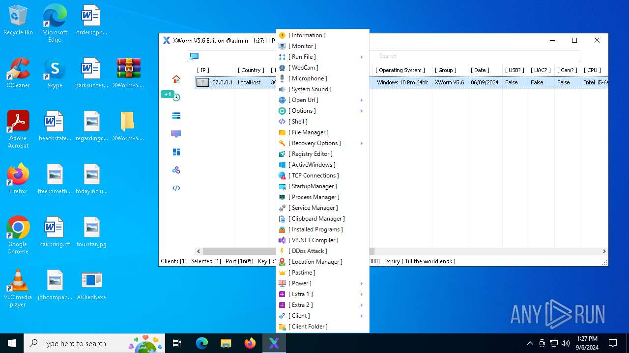Click the dashboard tiles icon in sidebar
Screen dimensions: 629x353
coord(176,152)
